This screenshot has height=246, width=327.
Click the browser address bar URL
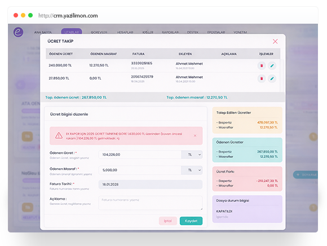pos(68,16)
